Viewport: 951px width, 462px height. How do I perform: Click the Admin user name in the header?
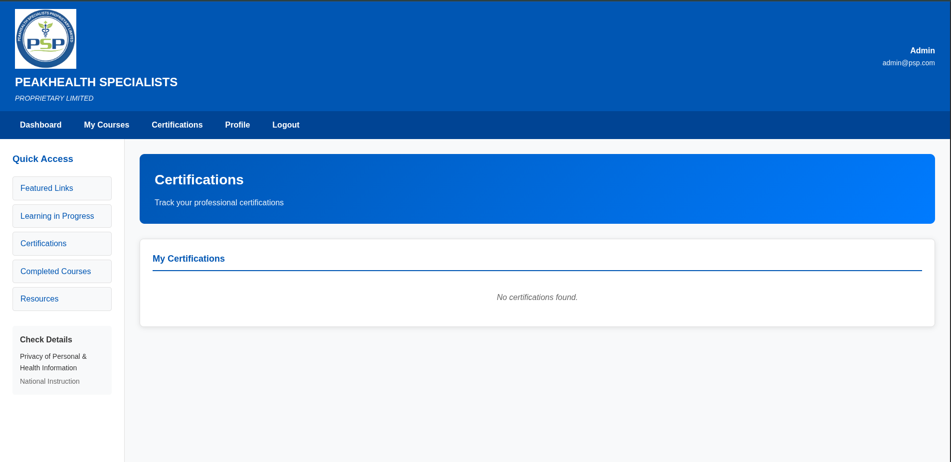[922, 51]
